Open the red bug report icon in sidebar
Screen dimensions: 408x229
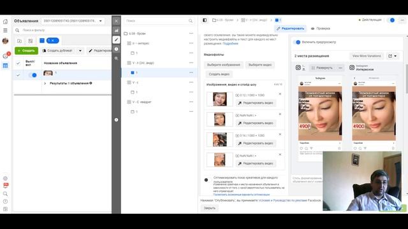tap(6, 185)
